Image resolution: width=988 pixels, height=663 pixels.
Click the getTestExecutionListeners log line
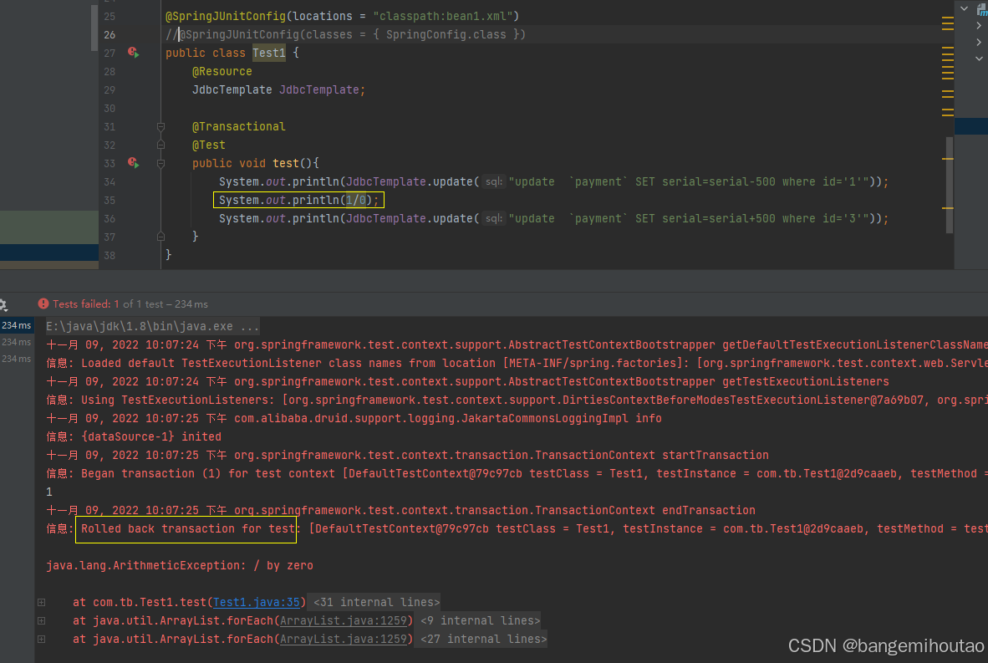click(x=467, y=381)
